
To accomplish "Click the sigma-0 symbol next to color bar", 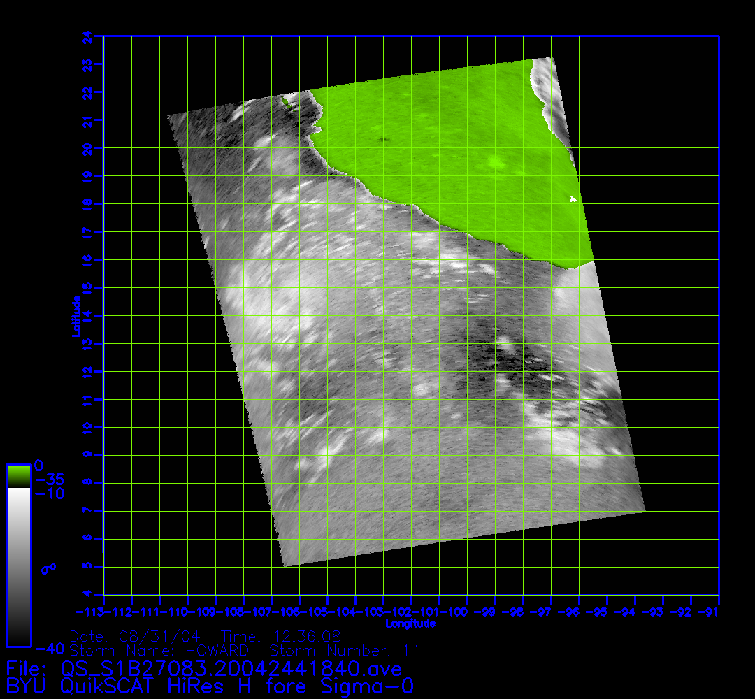I will [49, 568].
